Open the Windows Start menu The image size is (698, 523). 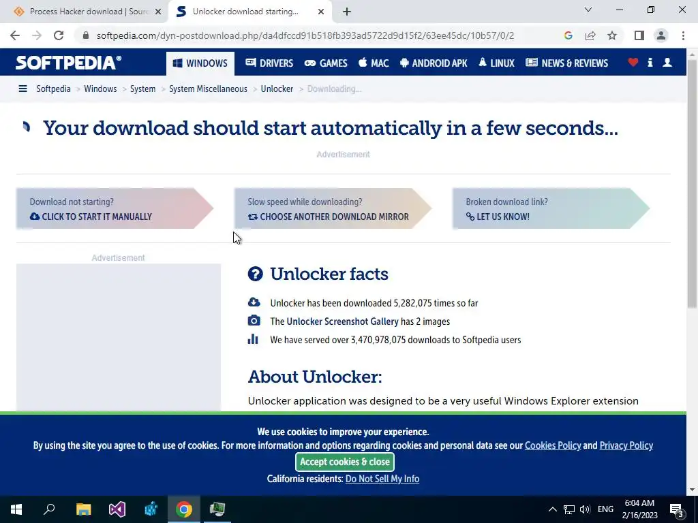click(16, 509)
